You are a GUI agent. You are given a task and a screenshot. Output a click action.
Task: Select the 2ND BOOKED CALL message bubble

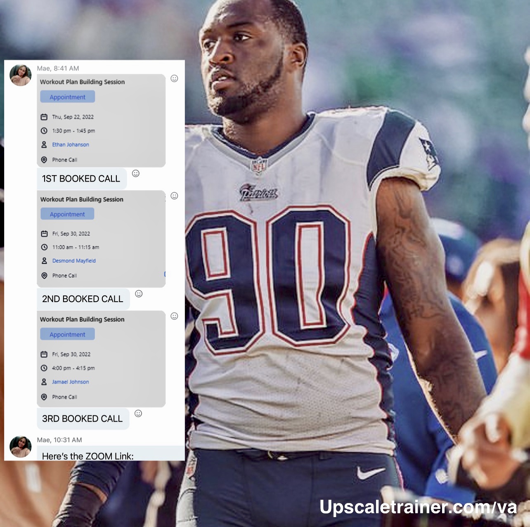point(83,299)
